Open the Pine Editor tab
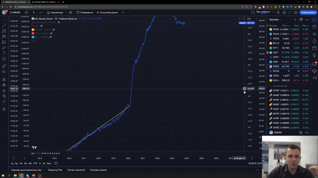The image size is (318, 178). [55, 170]
